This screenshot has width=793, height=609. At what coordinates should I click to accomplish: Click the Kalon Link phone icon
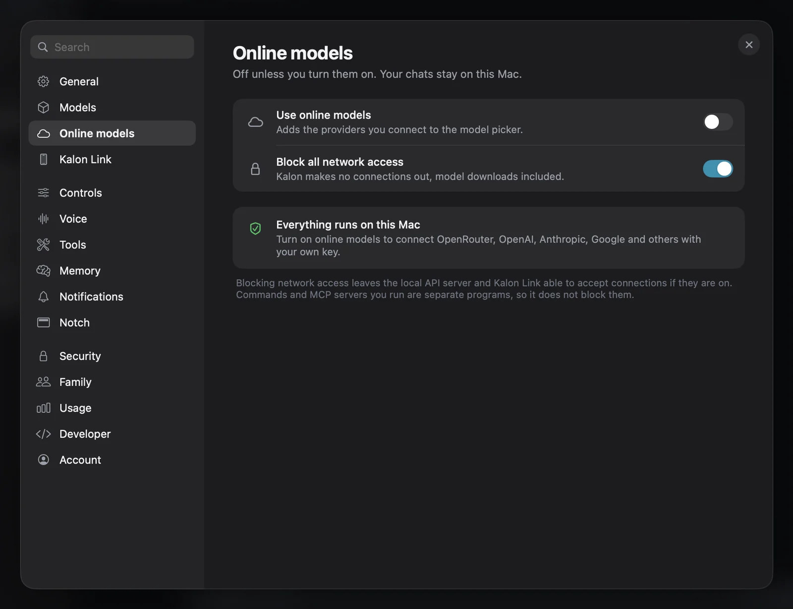[44, 159]
